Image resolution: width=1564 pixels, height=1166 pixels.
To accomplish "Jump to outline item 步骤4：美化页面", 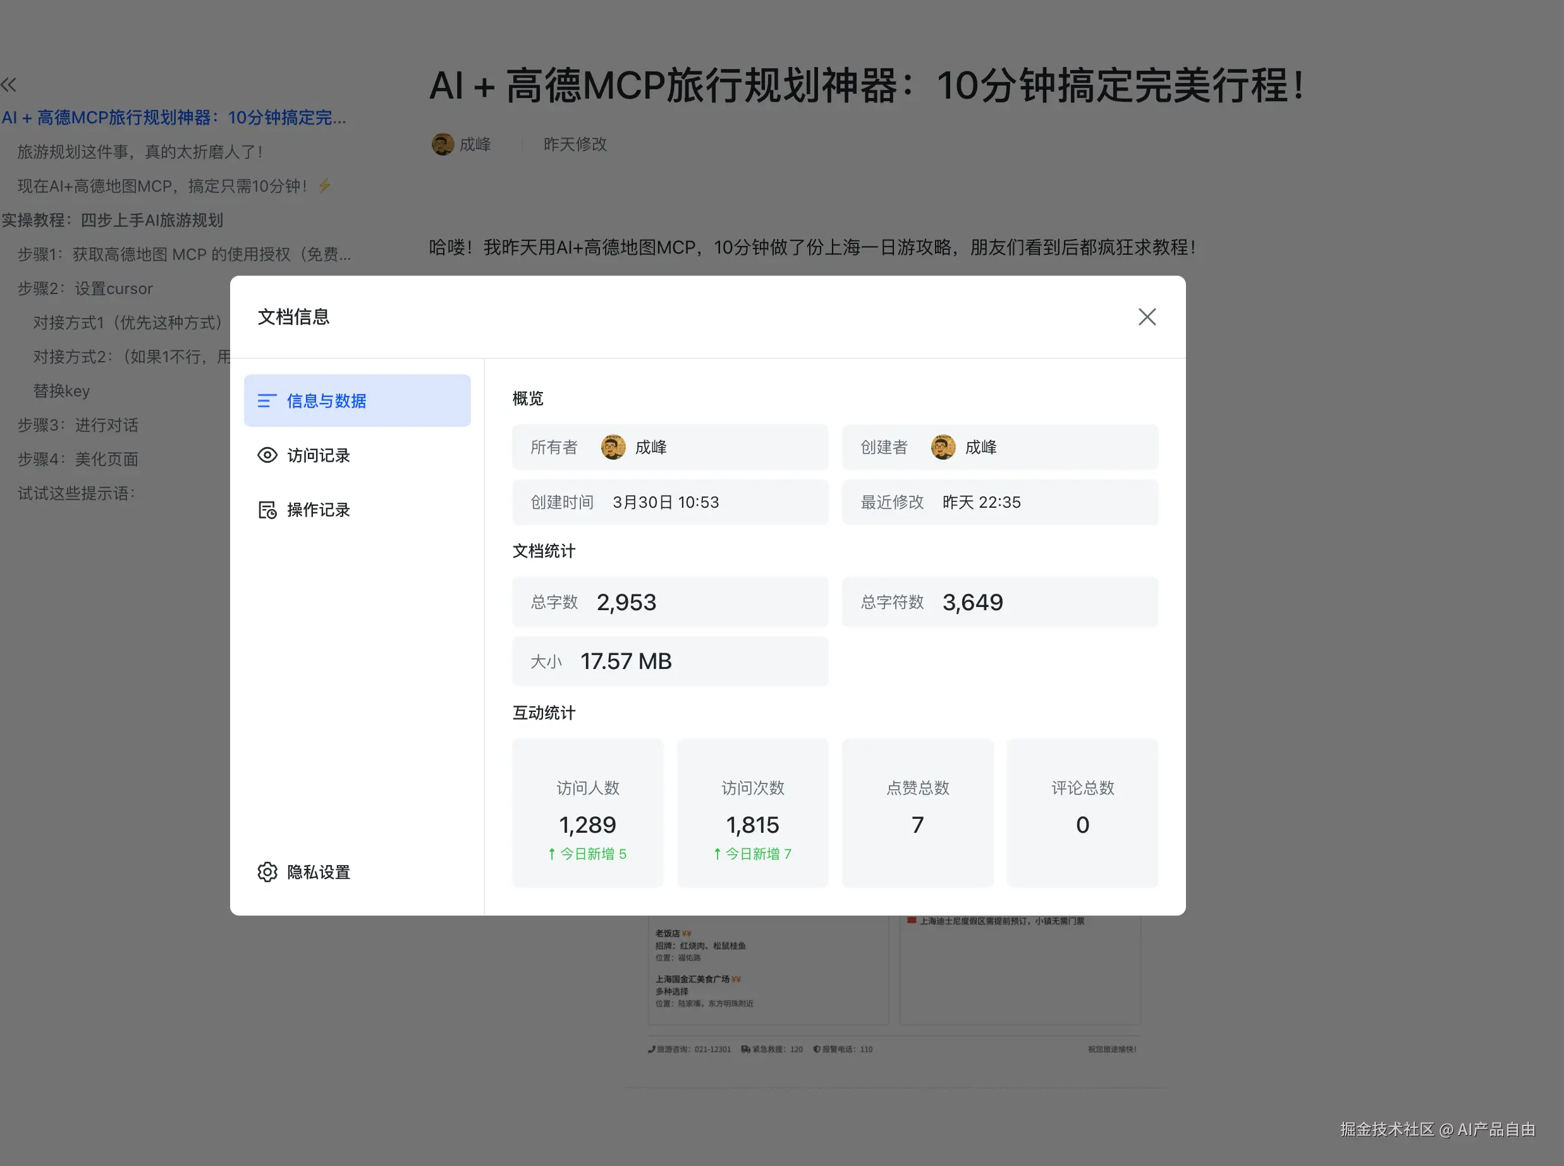I will (78, 459).
